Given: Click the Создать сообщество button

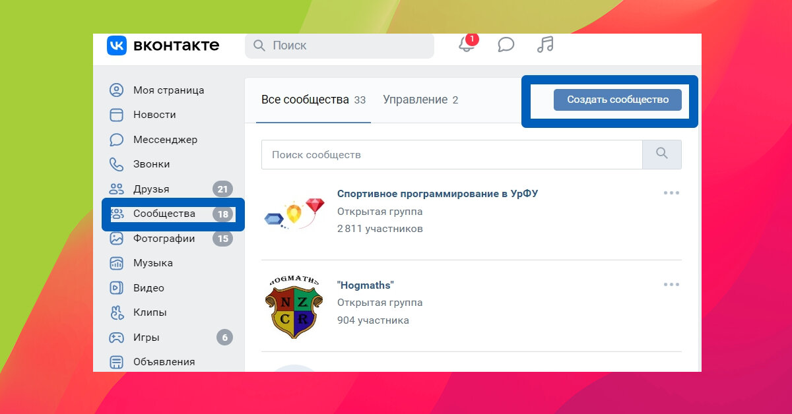Looking at the screenshot, I should pos(617,100).
